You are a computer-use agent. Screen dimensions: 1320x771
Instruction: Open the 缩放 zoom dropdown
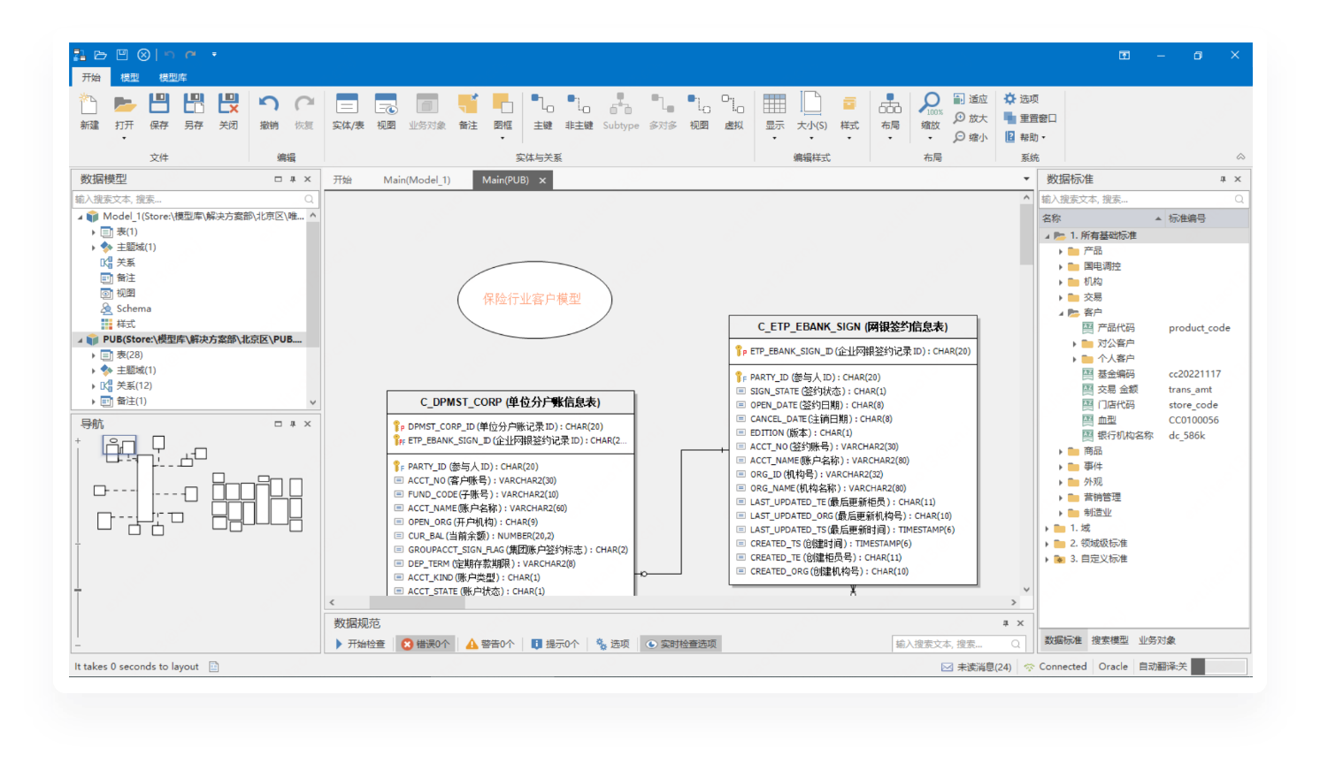930,138
